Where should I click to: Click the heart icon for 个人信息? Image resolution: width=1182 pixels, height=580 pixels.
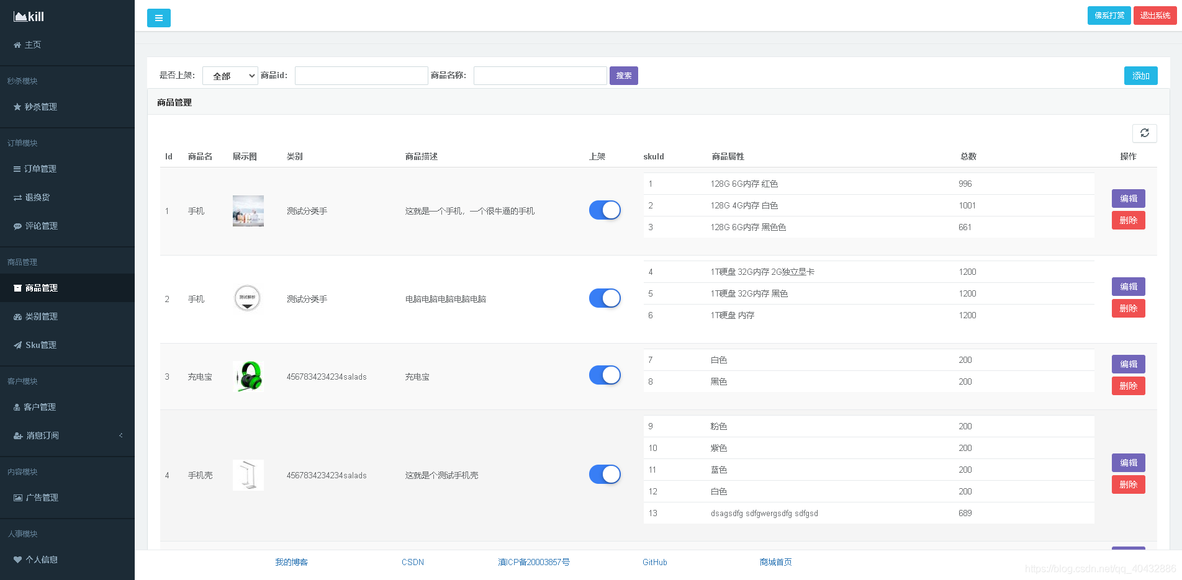pos(17,560)
